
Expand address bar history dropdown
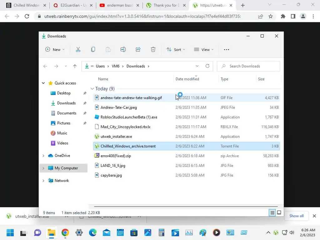pos(197,66)
